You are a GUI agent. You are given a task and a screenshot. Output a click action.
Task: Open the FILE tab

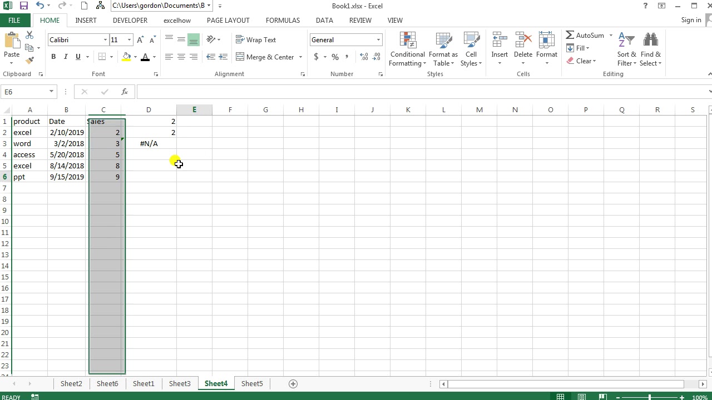click(x=14, y=20)
